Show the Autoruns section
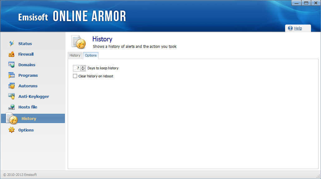 coord(28,86)
